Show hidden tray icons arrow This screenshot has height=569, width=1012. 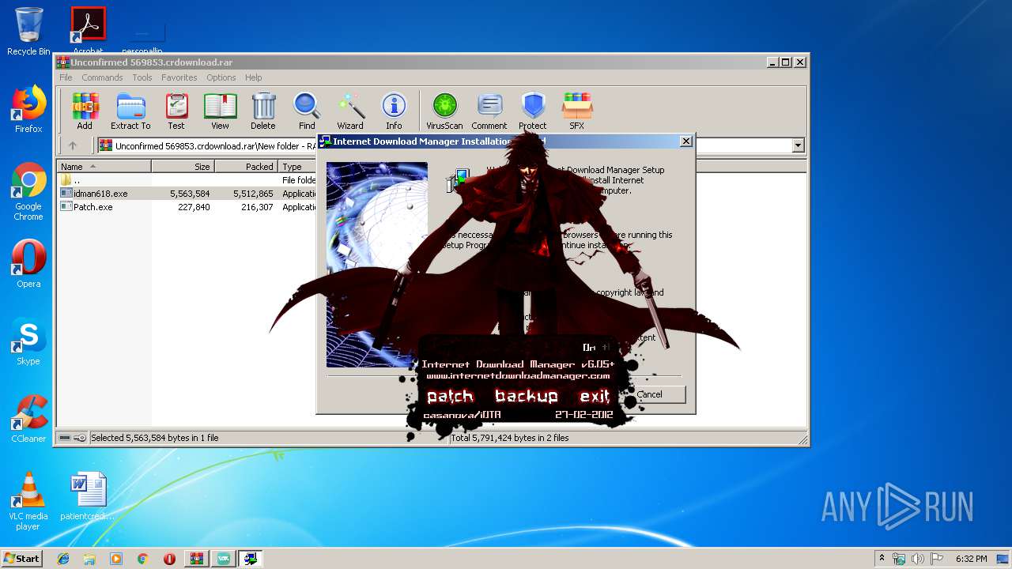[882, 558]
